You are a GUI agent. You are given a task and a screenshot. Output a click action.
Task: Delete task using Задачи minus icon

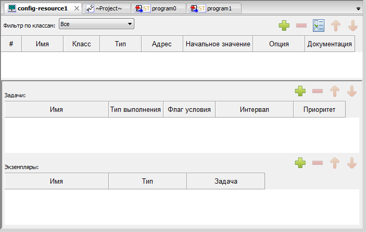[318, 91]
